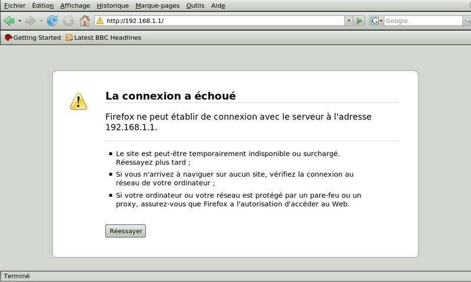Click the heading "La connexion a échoué"
Screen dimensions: 471x282
(x=171, y=95)
